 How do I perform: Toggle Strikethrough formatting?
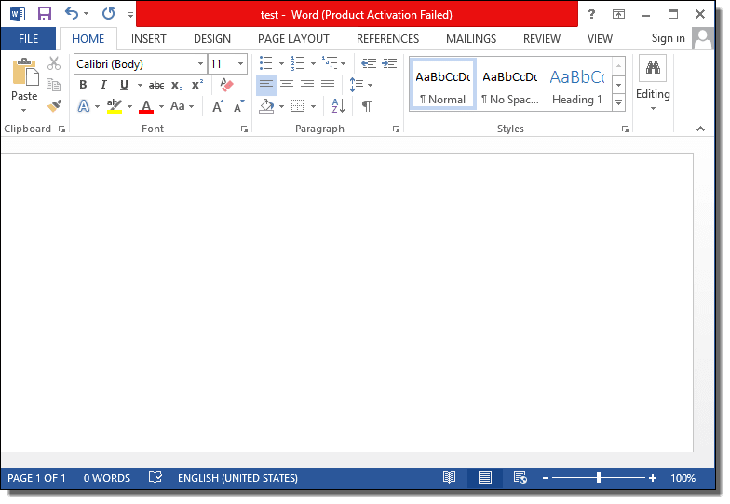(156, 85)
